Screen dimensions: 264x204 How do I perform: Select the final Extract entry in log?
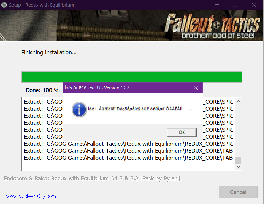128,158
